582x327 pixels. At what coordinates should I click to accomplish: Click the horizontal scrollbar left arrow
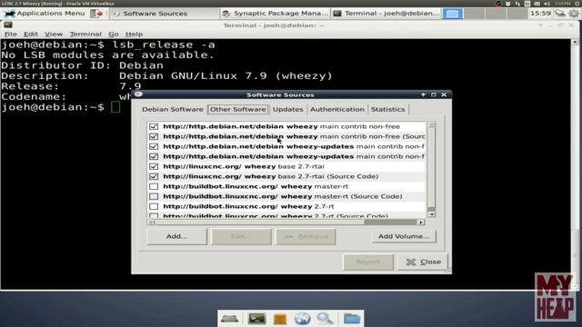point(151,223)
